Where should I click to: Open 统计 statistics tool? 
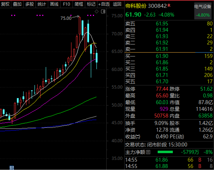pyautogui.click(x=42, y=4)
